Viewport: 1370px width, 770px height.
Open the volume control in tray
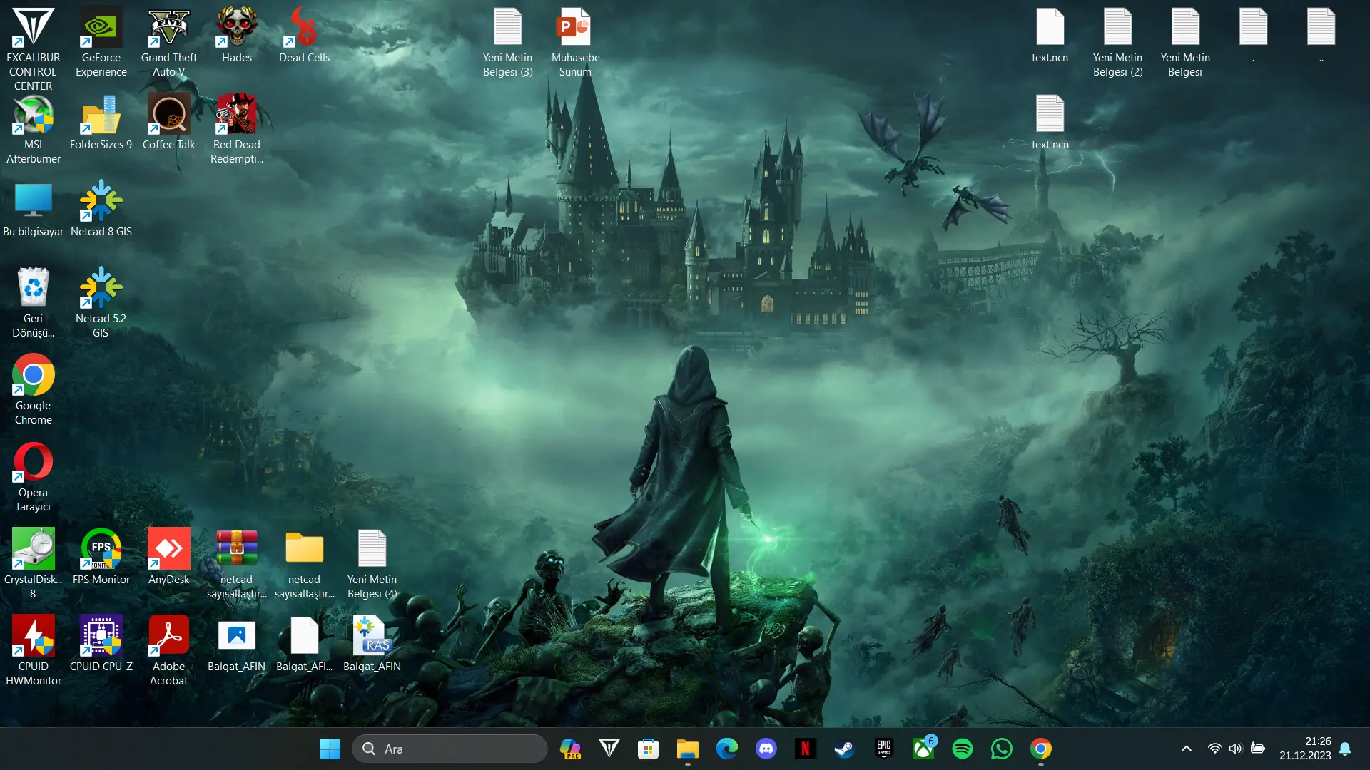[1236, 749]
